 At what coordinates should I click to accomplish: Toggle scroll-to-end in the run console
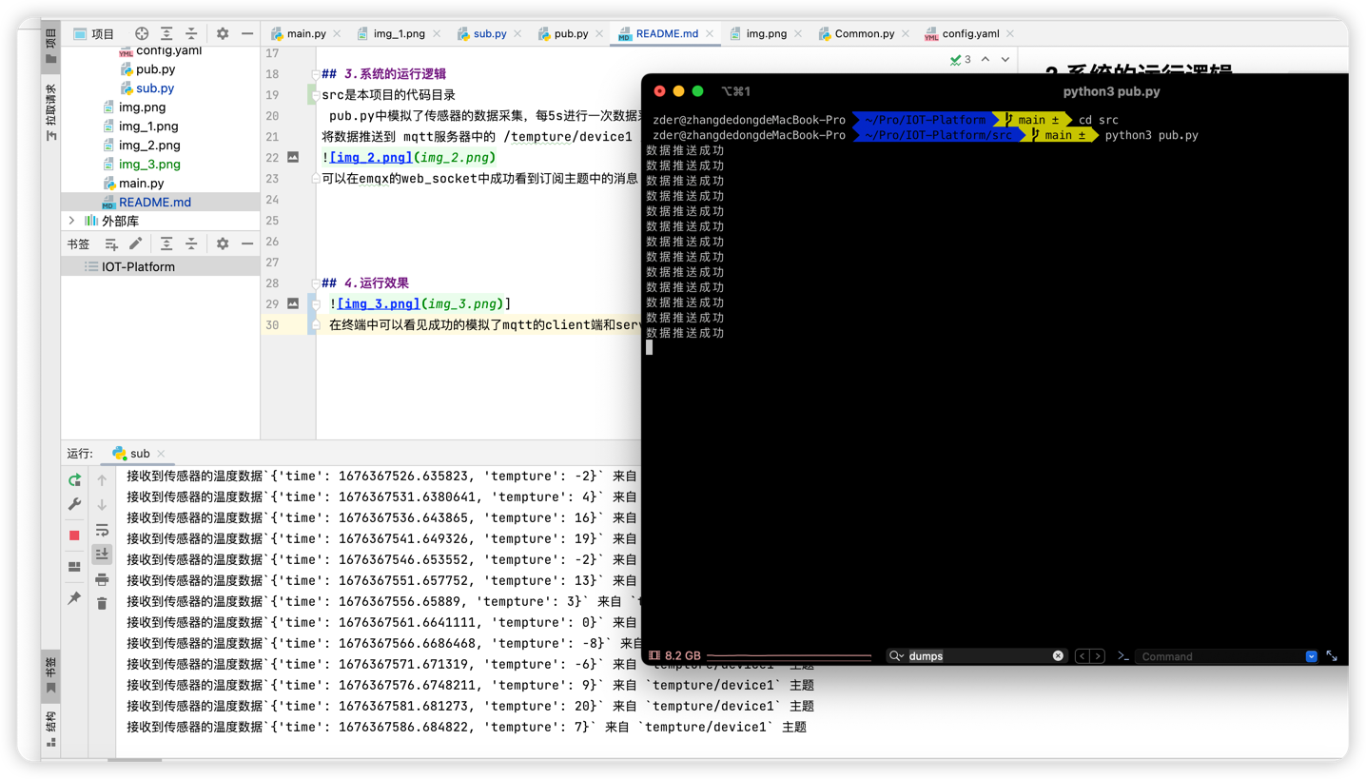click(x=102, y=554)
